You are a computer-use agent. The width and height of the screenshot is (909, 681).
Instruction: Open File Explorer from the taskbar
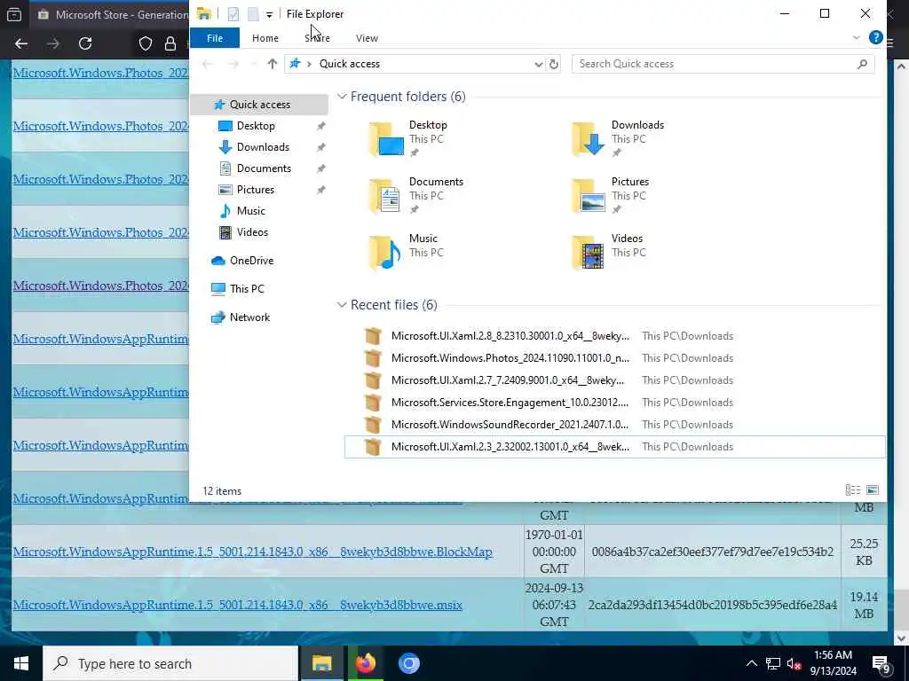(321, 663)
